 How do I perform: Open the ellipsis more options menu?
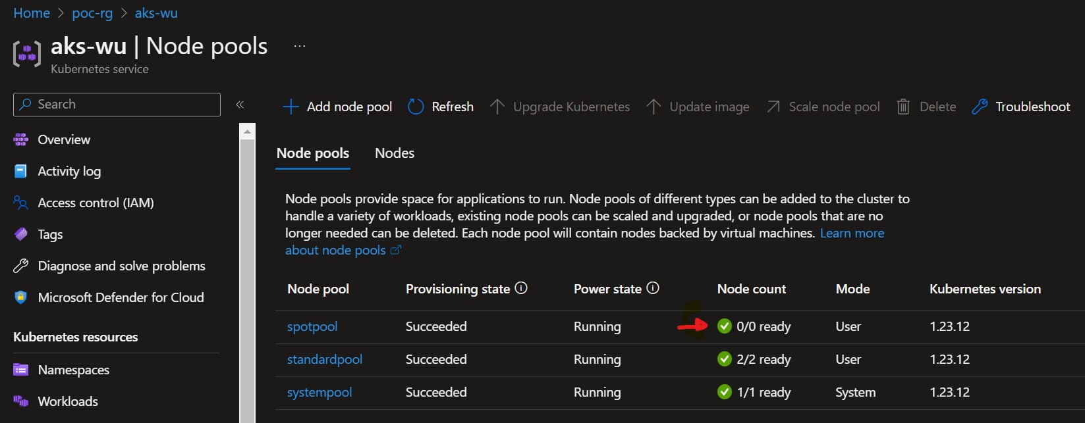click(x=300, y=46)
